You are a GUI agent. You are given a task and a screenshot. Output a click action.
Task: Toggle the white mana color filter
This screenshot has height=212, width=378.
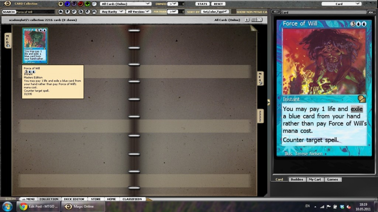point(61,4)
